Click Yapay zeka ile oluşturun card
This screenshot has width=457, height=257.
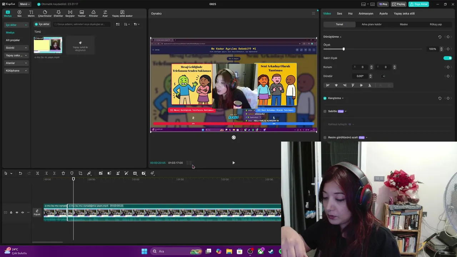pos(80,45)
